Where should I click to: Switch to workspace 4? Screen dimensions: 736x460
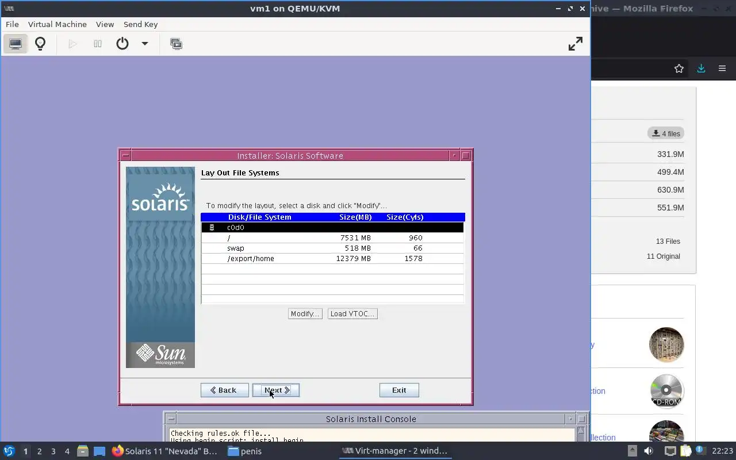[x=67, y=451]
